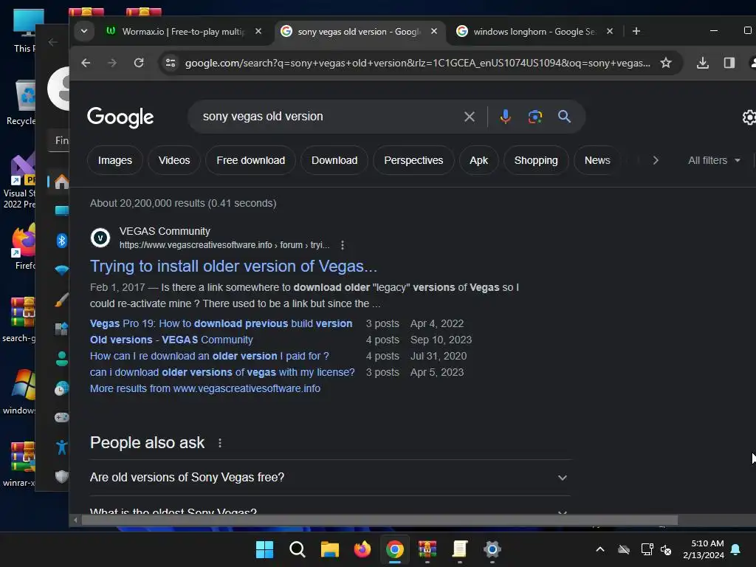Open File Explorer from the taskbar
The image size is (756, 567).
[x=330, y=549]
